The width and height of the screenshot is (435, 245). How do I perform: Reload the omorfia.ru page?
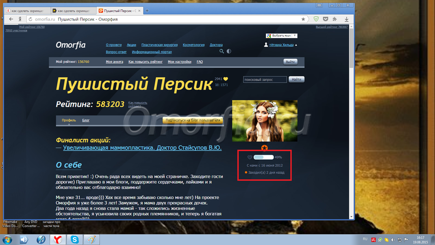[x=30, y=19]
